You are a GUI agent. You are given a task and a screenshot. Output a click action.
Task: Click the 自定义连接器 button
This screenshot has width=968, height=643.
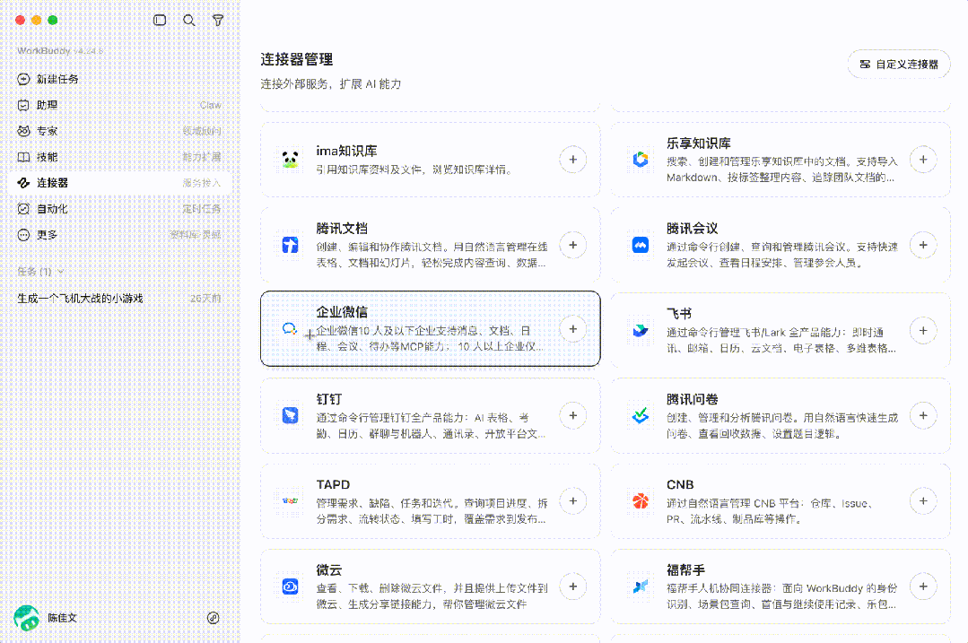[x=899, y=65]
